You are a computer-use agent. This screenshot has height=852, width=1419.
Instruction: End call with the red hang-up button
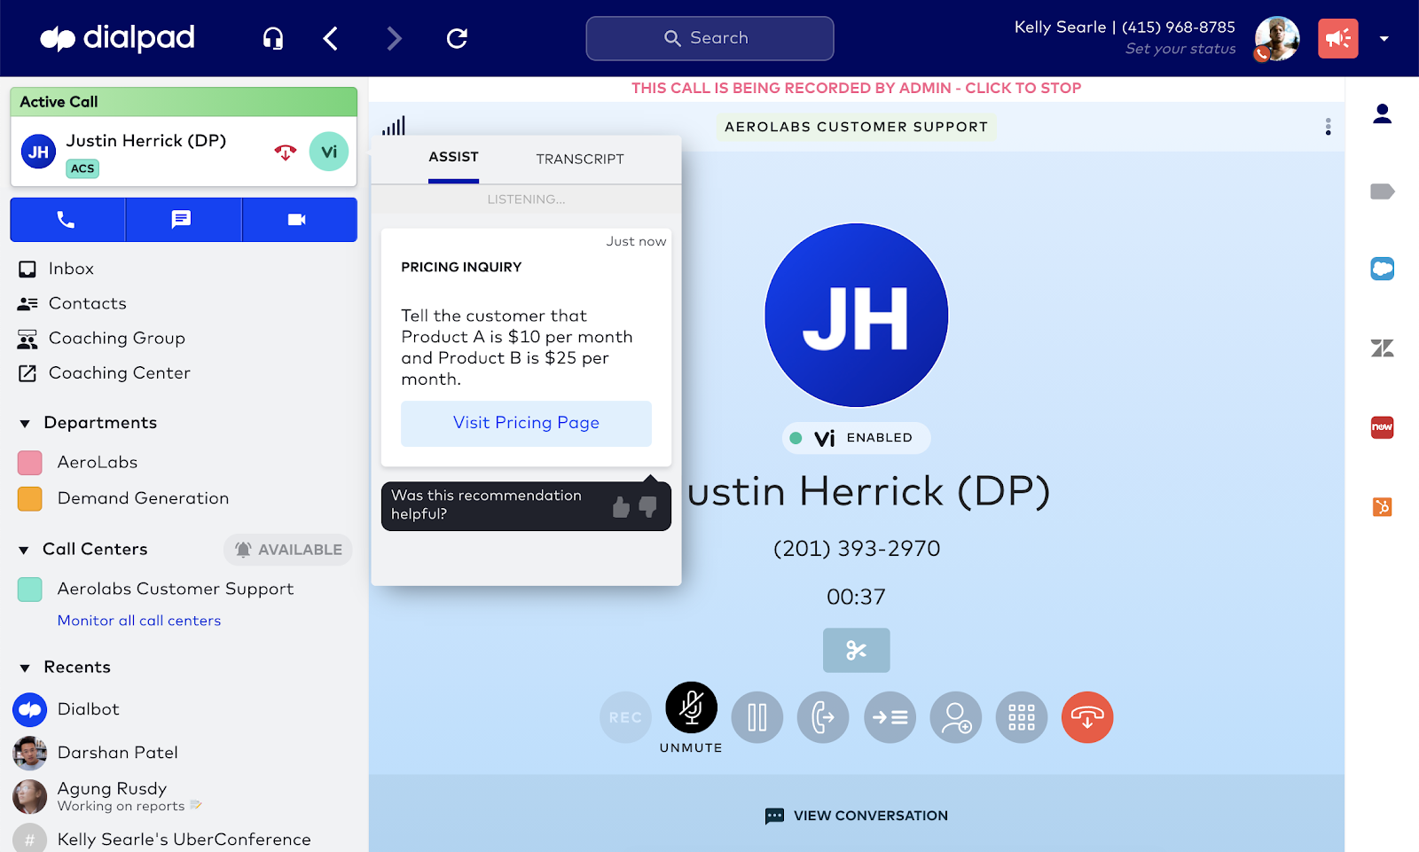point(1087,717)
